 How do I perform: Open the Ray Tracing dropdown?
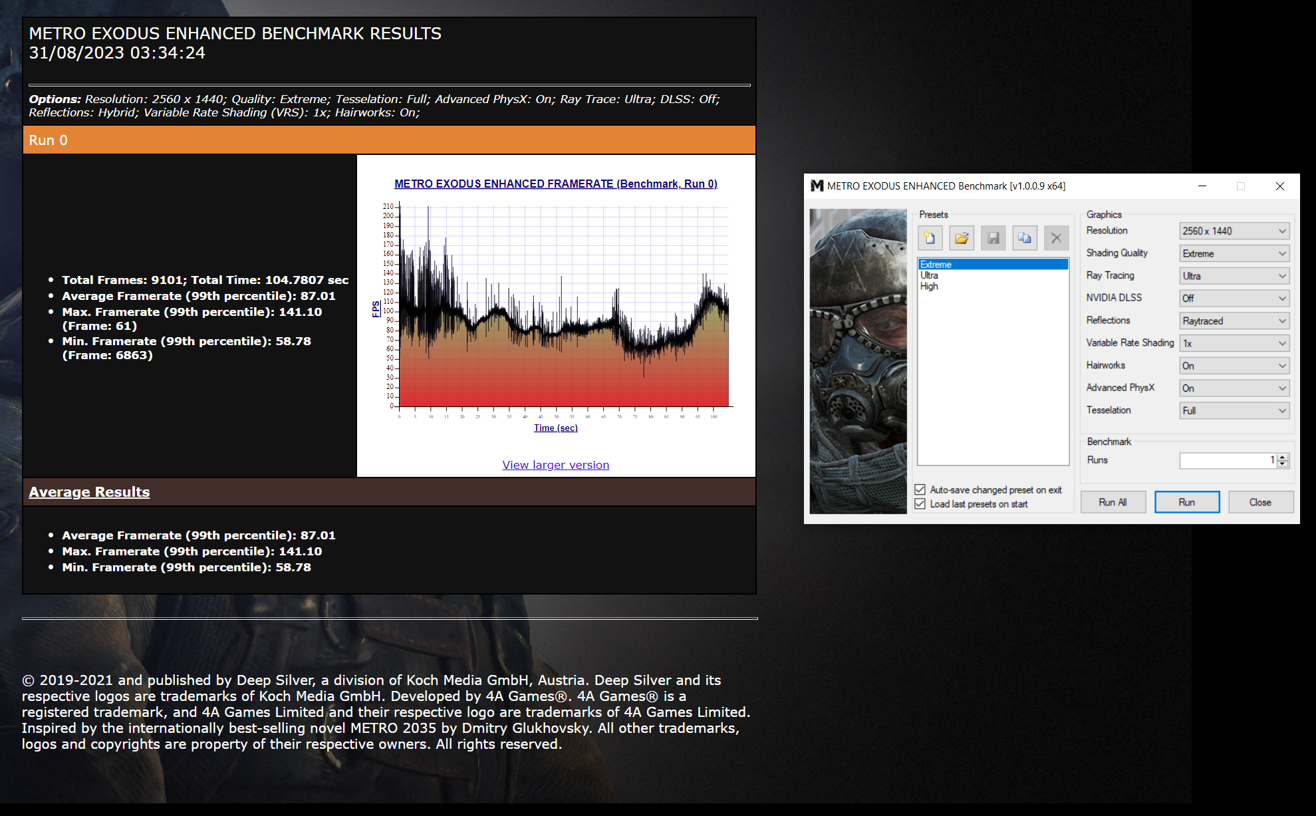click(1235, 276)
